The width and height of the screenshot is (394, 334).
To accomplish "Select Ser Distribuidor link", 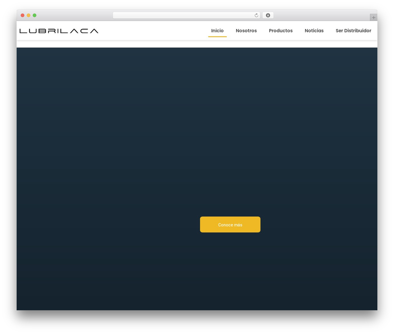I will (353, 31).
